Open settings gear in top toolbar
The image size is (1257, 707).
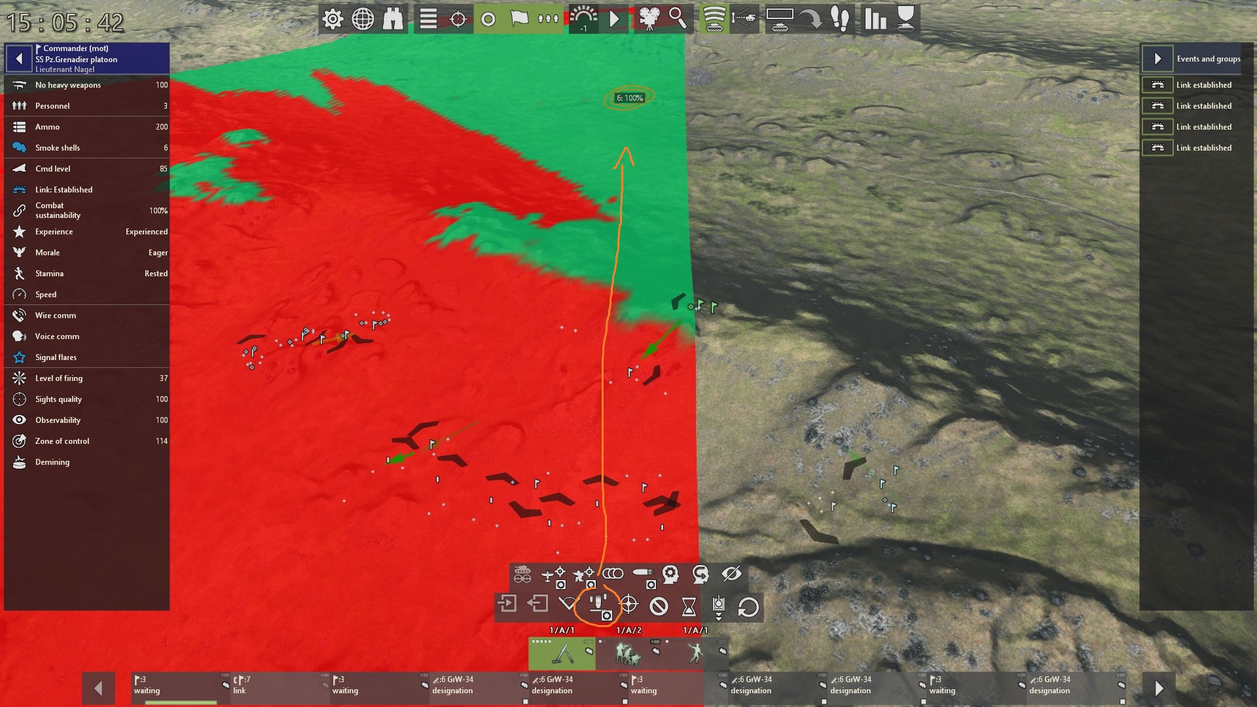point(333,19)
